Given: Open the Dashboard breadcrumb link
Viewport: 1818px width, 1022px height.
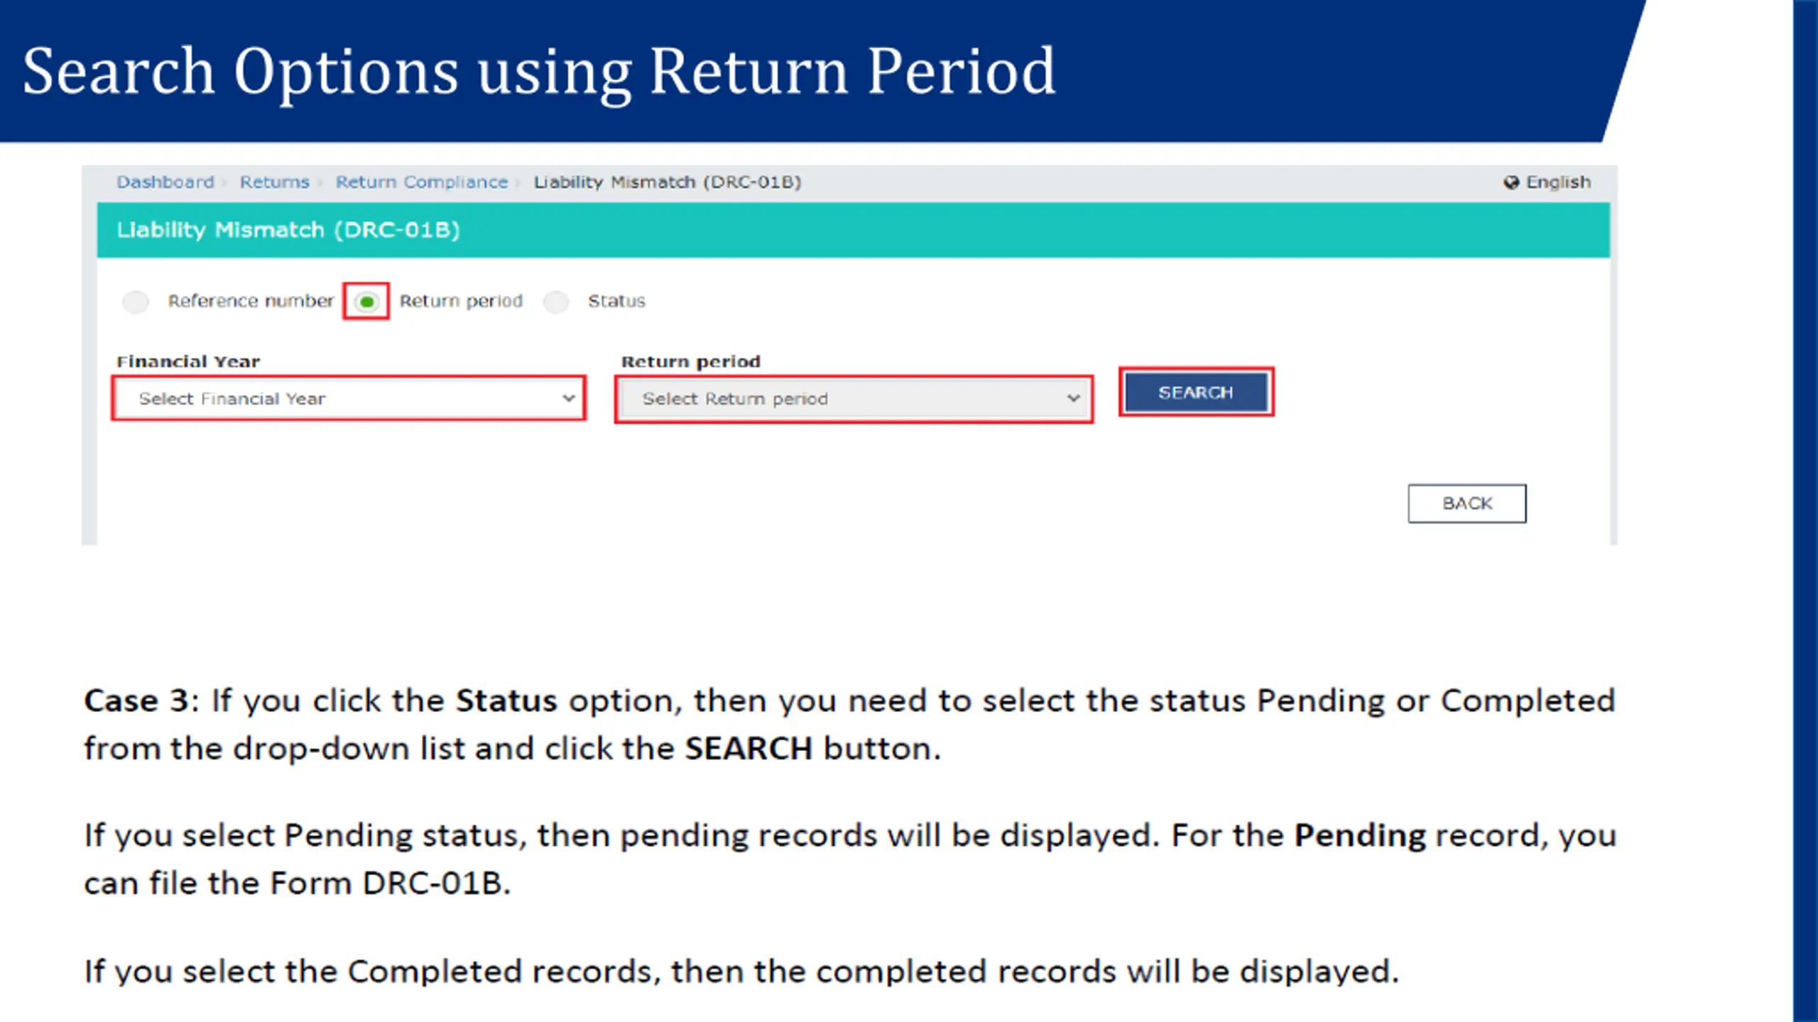Looking at the screenshot, I should point(165,182).
